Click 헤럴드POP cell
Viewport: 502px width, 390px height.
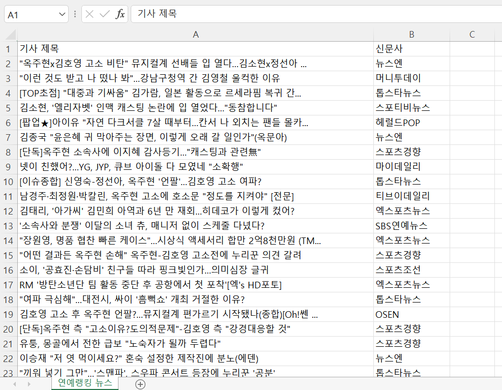pos(411,123)
